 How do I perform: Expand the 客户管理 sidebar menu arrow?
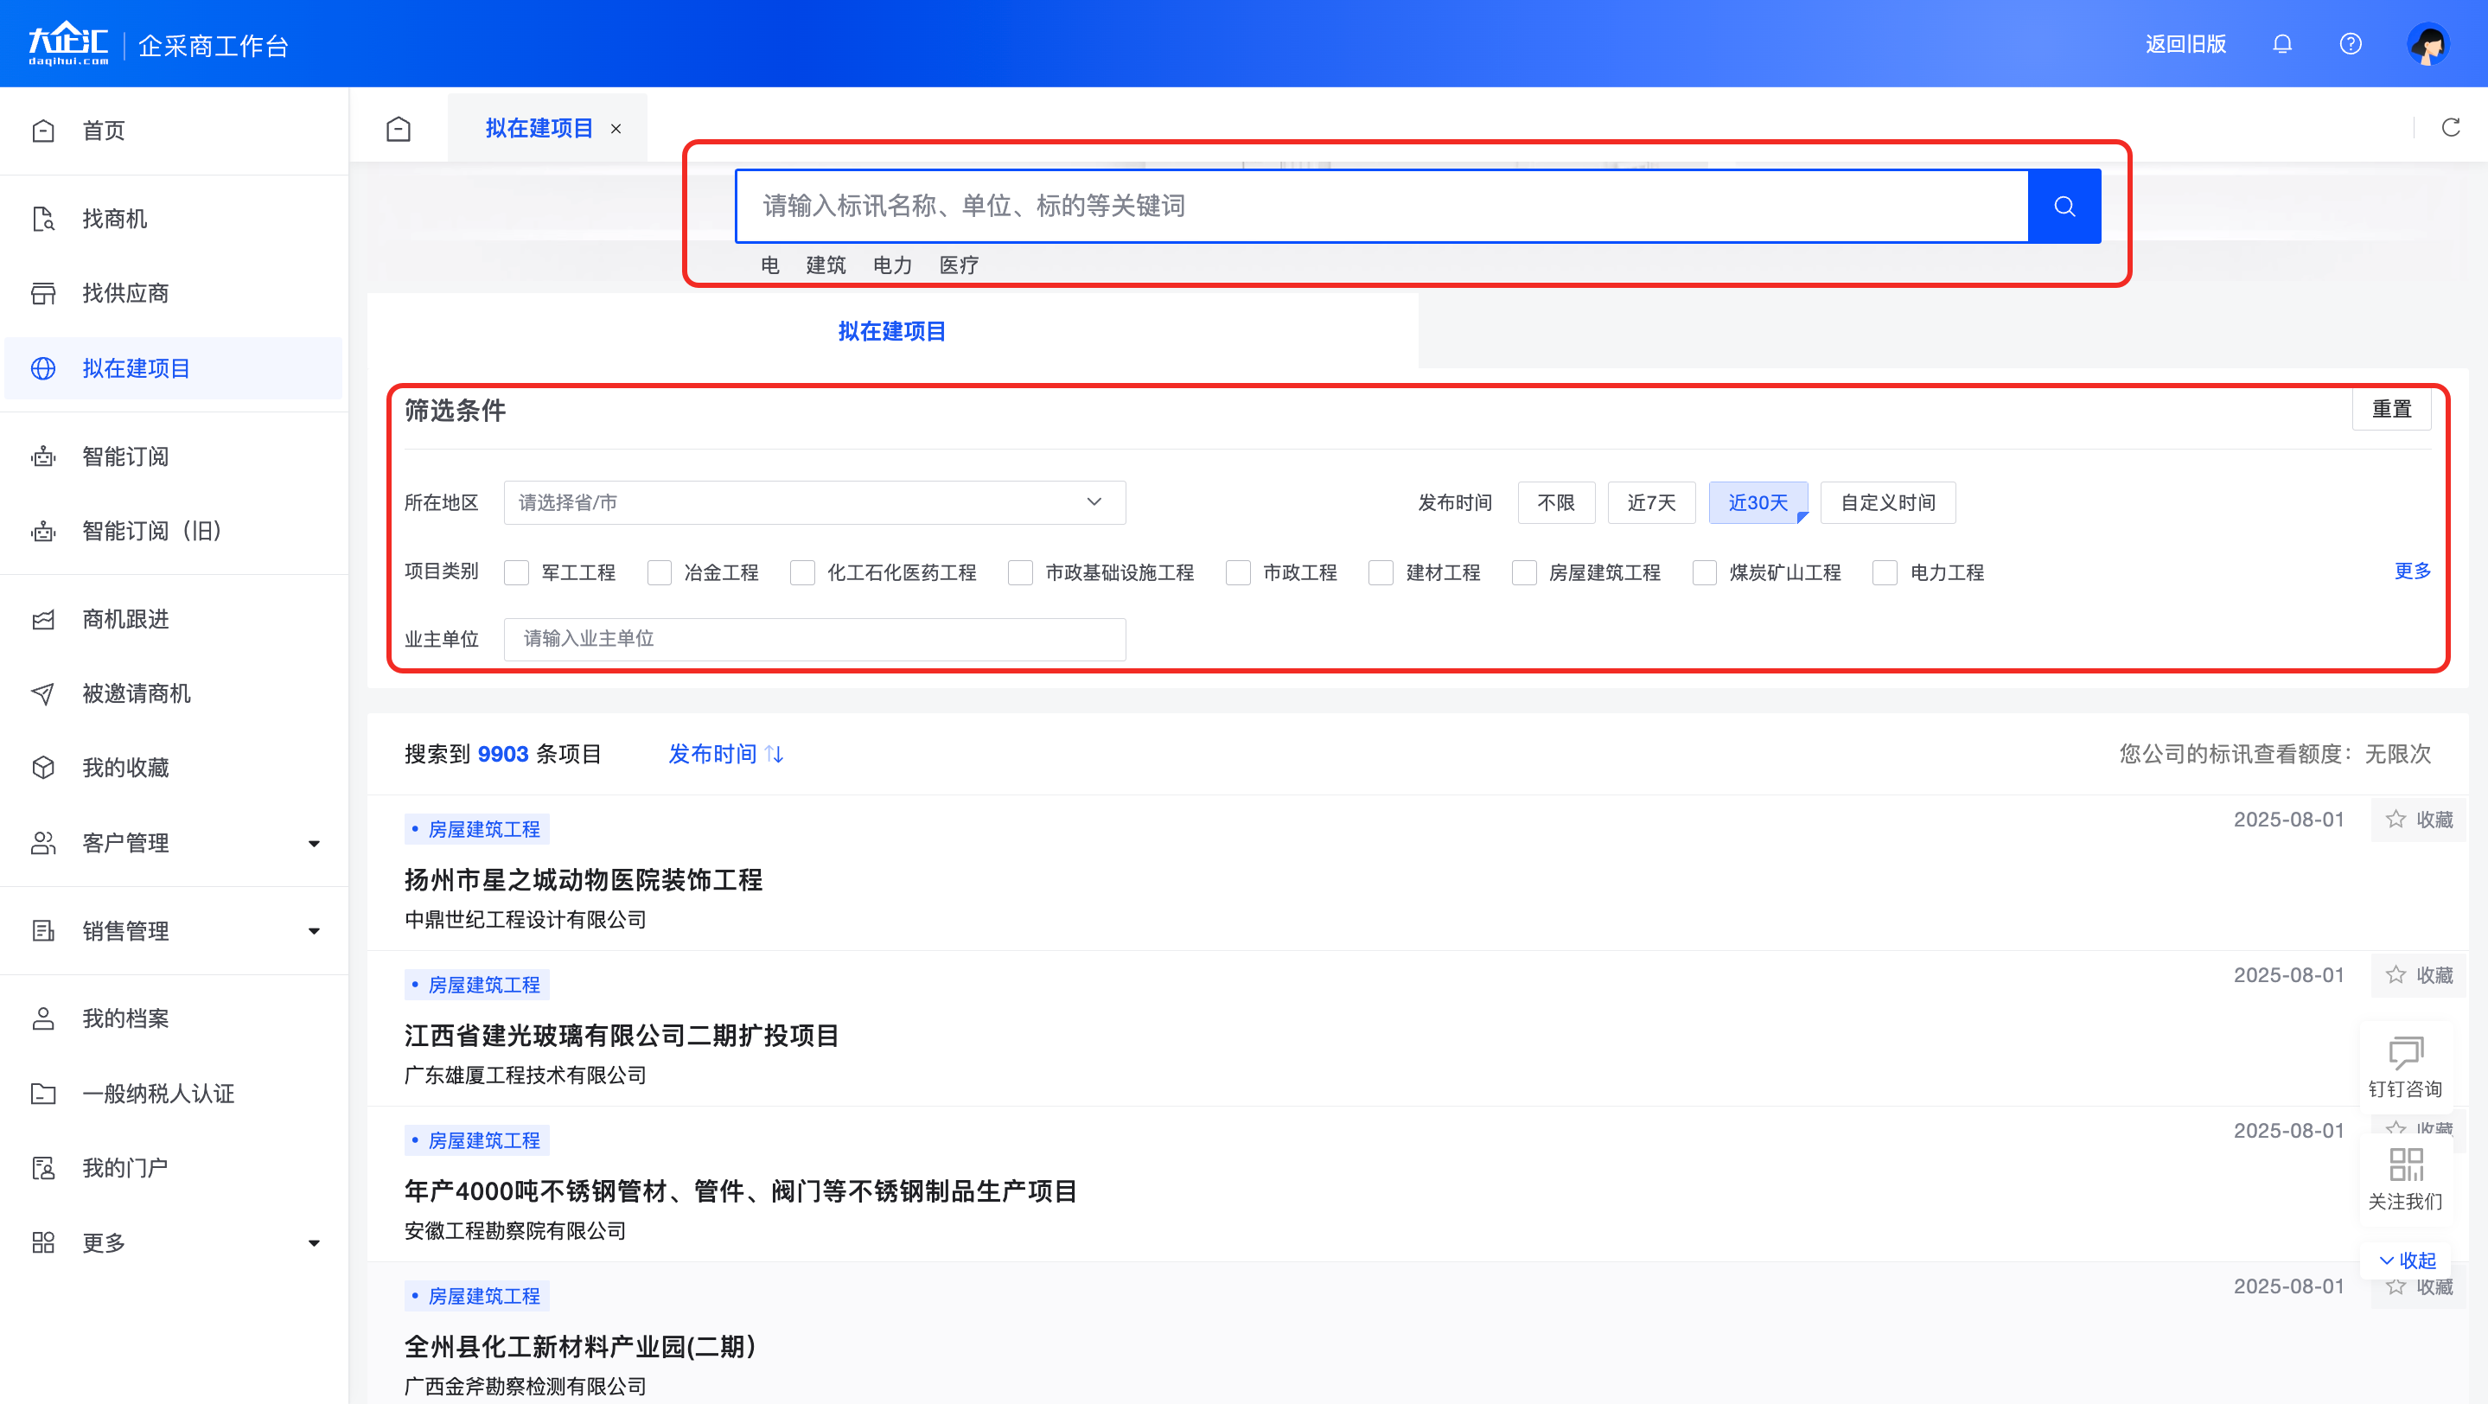pos(314,844)
